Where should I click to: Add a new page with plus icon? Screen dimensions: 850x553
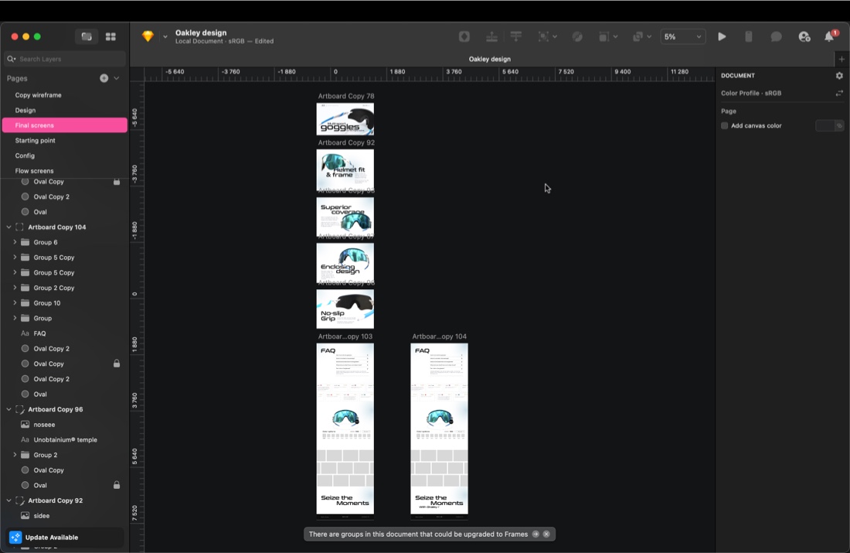104,78
